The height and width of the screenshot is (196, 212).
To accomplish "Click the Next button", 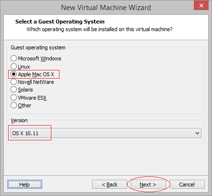I will click(x=148, y=184).
